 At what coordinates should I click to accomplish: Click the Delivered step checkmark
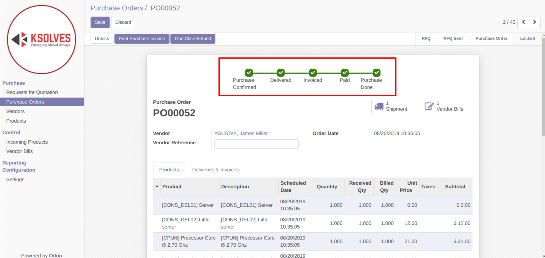(281, 73)
